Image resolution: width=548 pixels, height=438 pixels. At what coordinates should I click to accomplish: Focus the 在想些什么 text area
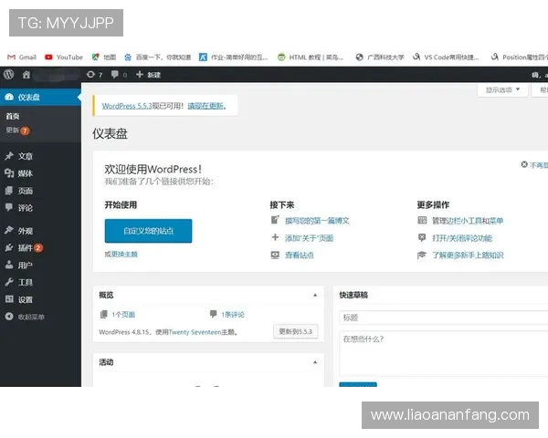444,353
